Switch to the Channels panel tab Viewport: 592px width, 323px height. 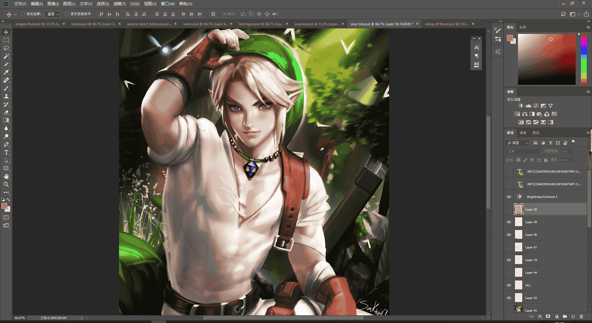click(523, 133)
